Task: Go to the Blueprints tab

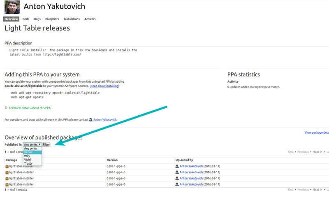Action: tap(52, 19)
